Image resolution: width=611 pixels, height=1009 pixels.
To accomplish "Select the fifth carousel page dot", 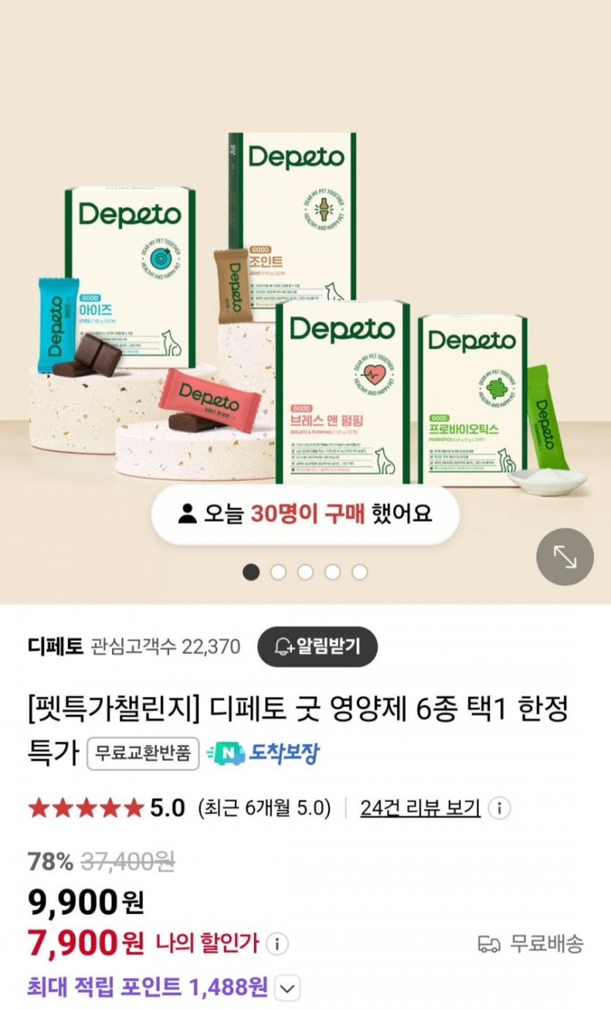I will [359, 572].
